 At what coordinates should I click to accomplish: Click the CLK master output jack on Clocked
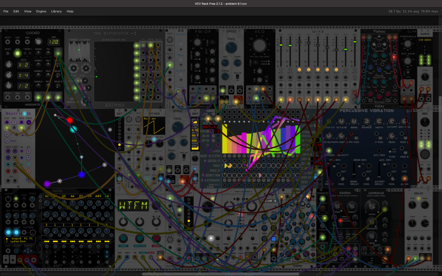click(58, 53)
